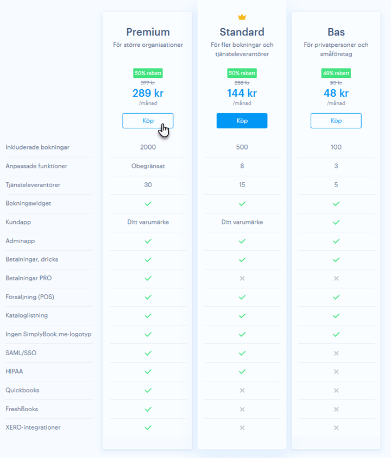The height and width of the screenshot is (458, 391).
Task: Click the 289 kr Premium price
Action: (x=148, y=93)
